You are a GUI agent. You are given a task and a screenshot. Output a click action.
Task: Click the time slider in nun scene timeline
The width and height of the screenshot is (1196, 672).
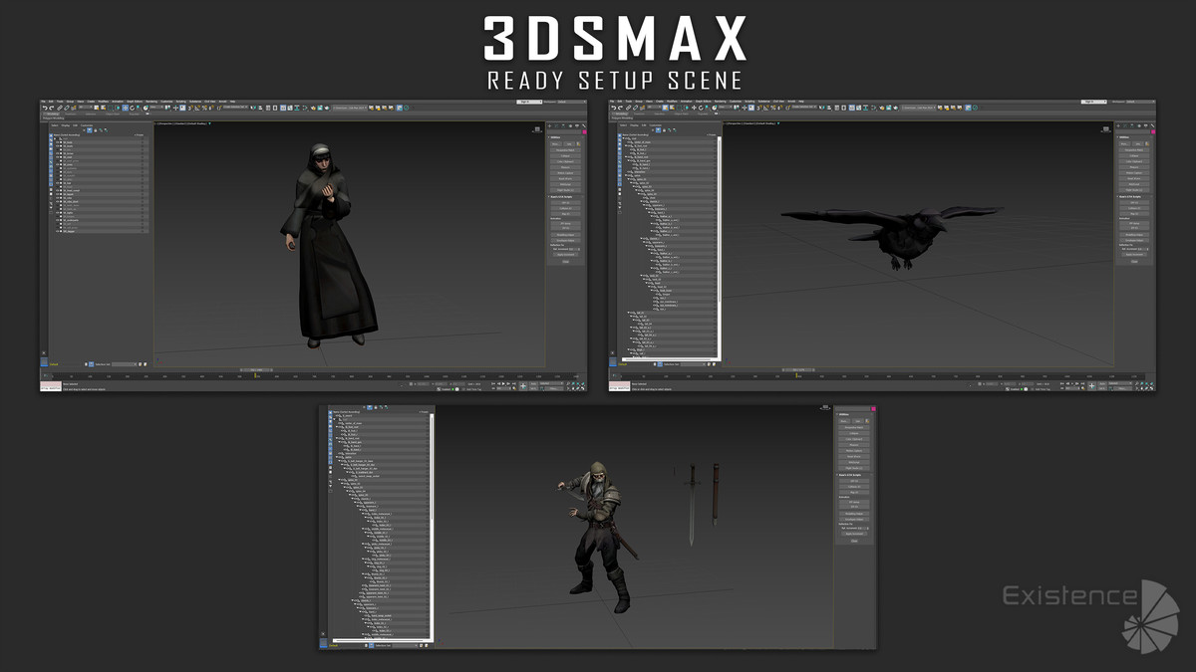pos(256,370)
